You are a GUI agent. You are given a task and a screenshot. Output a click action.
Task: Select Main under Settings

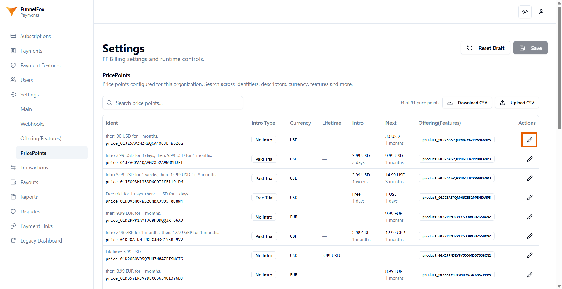(26, 109)
